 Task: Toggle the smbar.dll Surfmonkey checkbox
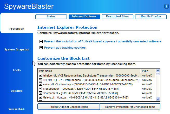40,84
